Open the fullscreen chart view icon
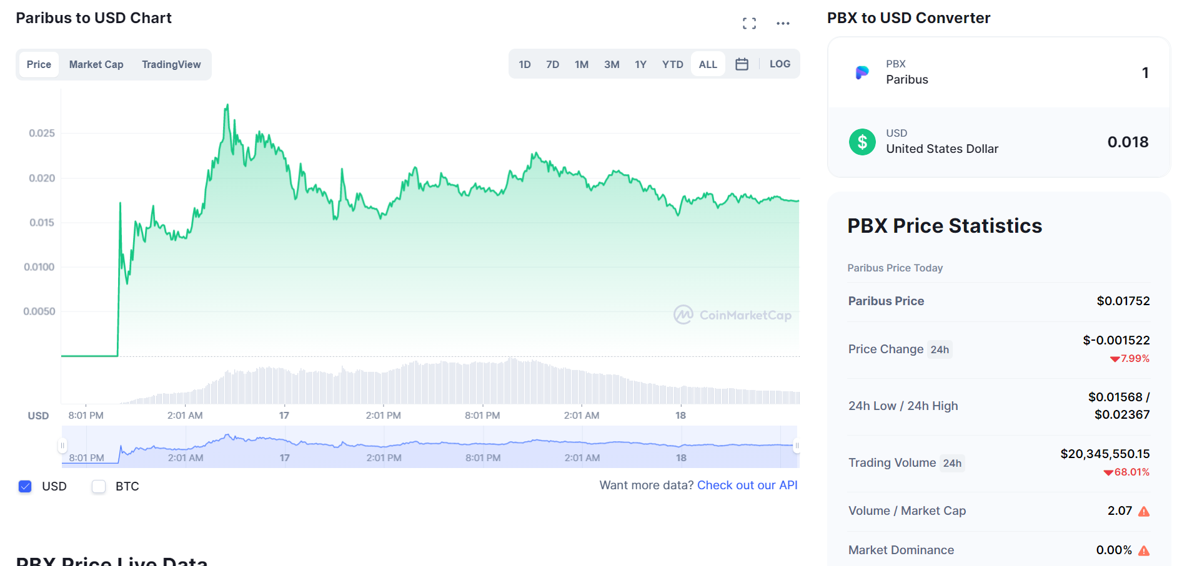 [749, 23]
